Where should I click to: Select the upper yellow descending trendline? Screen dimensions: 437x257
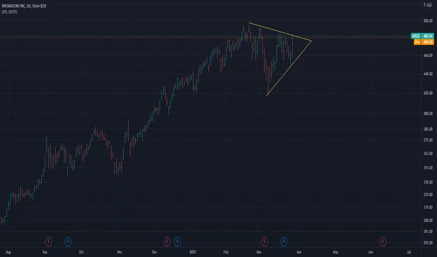point(279,32)
